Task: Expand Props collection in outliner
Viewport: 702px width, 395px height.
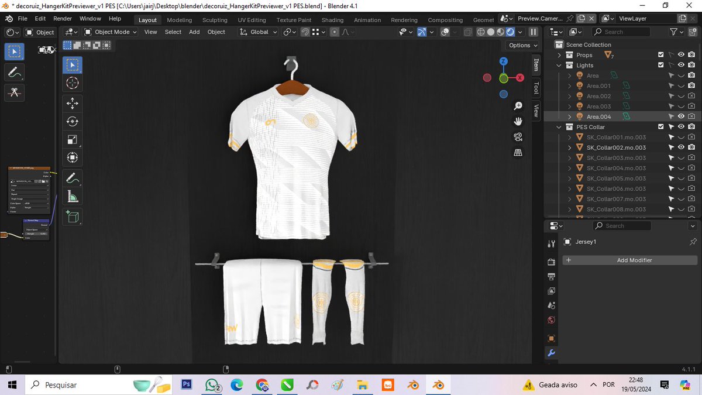Action: point(559,55)
